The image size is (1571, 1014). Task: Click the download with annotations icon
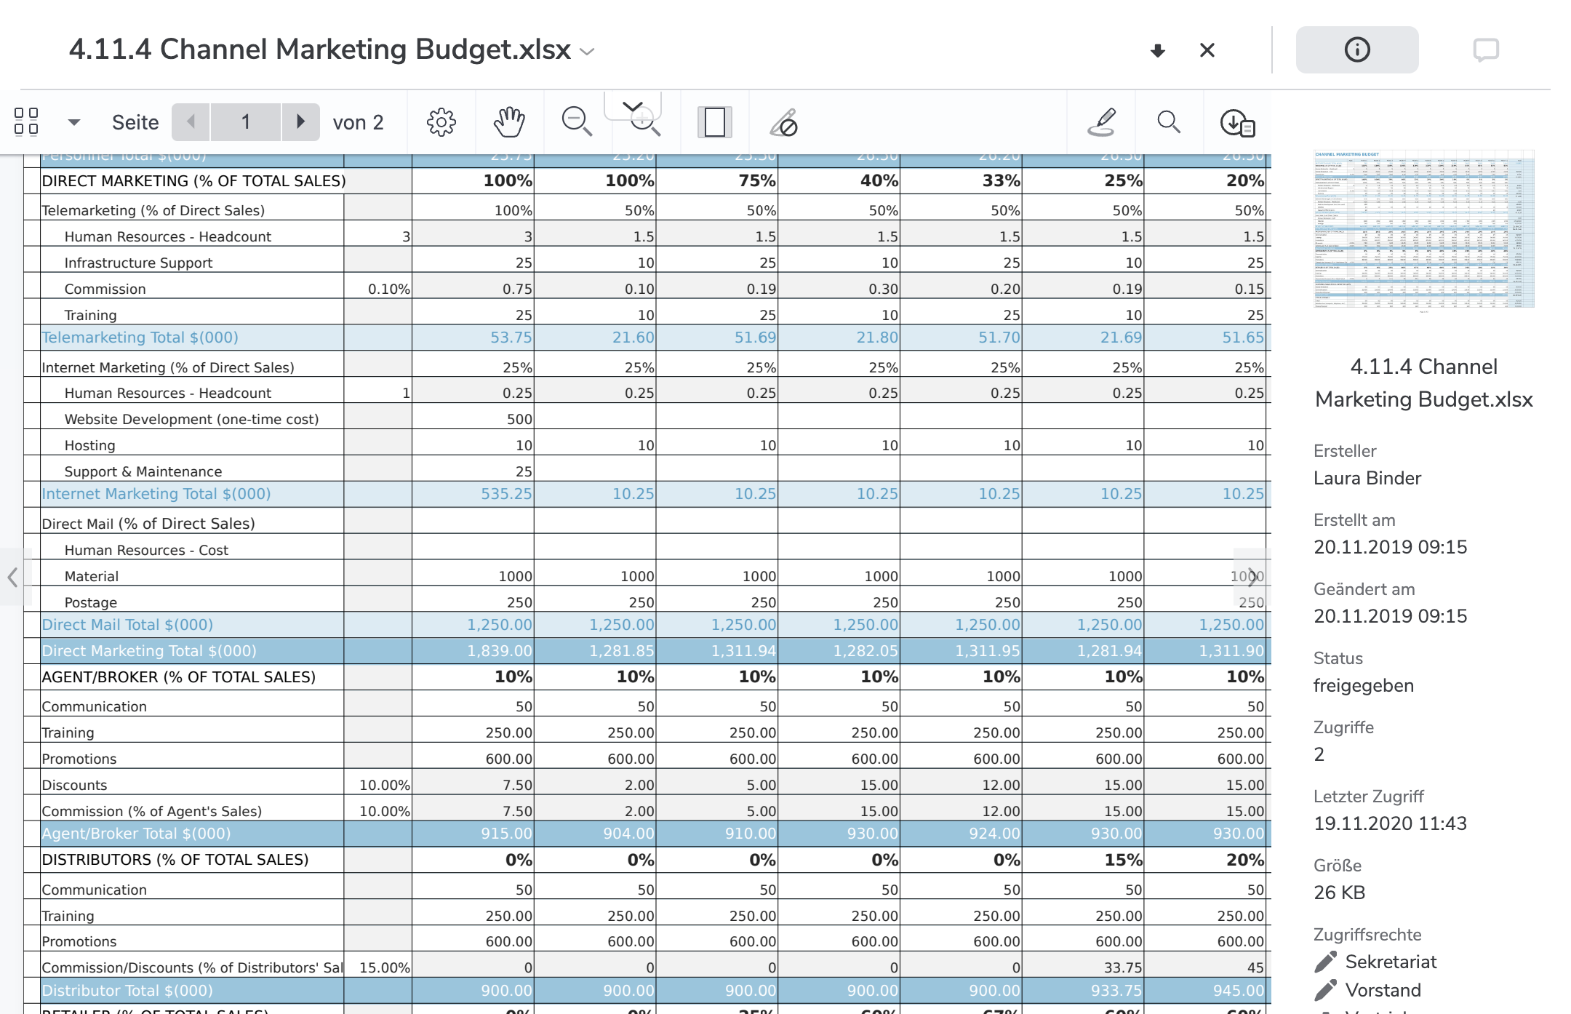[1237, 122]
